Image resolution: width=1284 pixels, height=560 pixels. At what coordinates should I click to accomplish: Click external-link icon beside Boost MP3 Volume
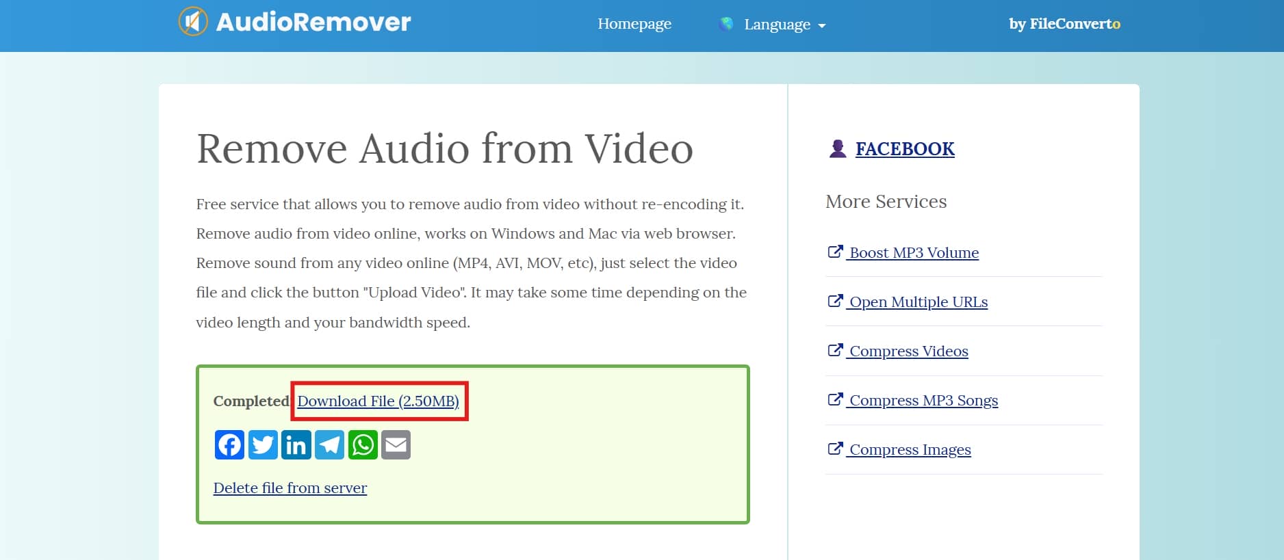point(835,252)
